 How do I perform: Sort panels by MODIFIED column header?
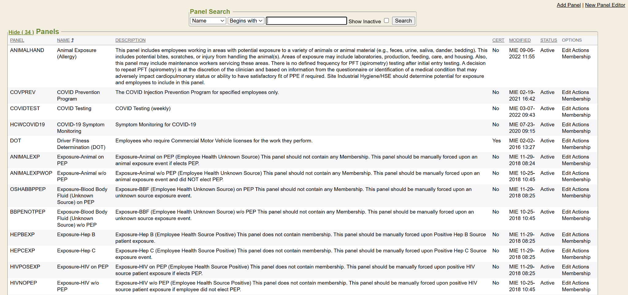520,40
